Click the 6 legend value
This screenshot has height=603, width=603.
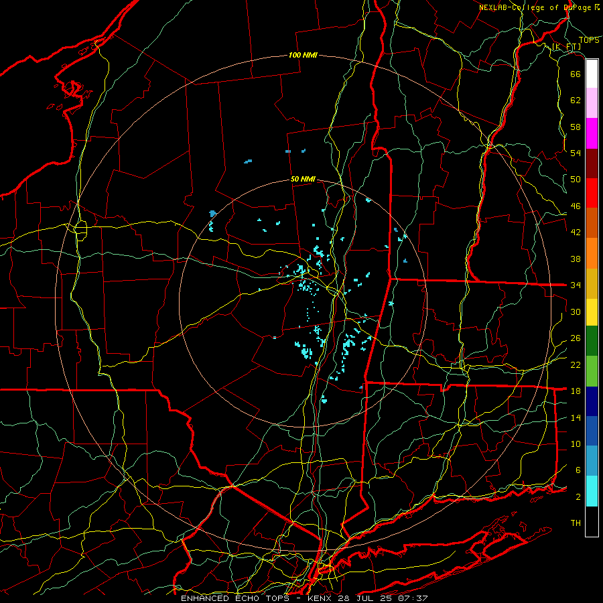point(578,470)
